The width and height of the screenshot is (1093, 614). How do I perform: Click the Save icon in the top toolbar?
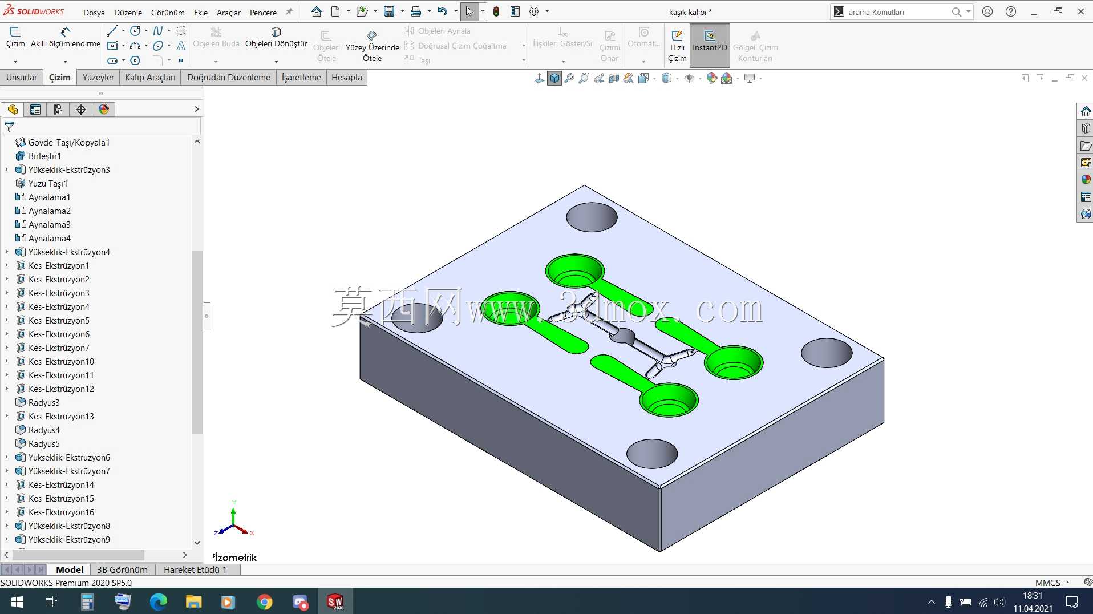[x=389, y=11]
